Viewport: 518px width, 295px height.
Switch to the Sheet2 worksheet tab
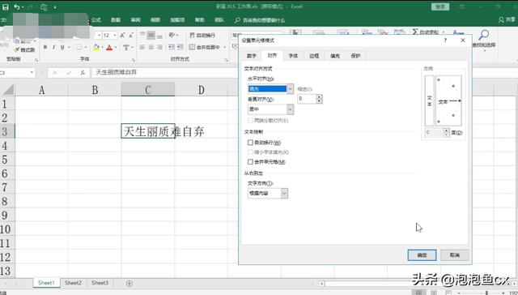point(73,283)
